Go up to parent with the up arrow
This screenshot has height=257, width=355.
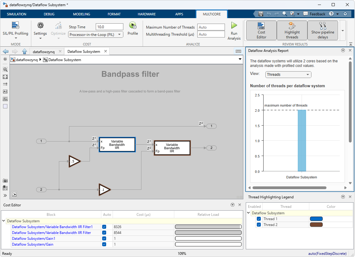pyautogui.click(x=25, y=52)
